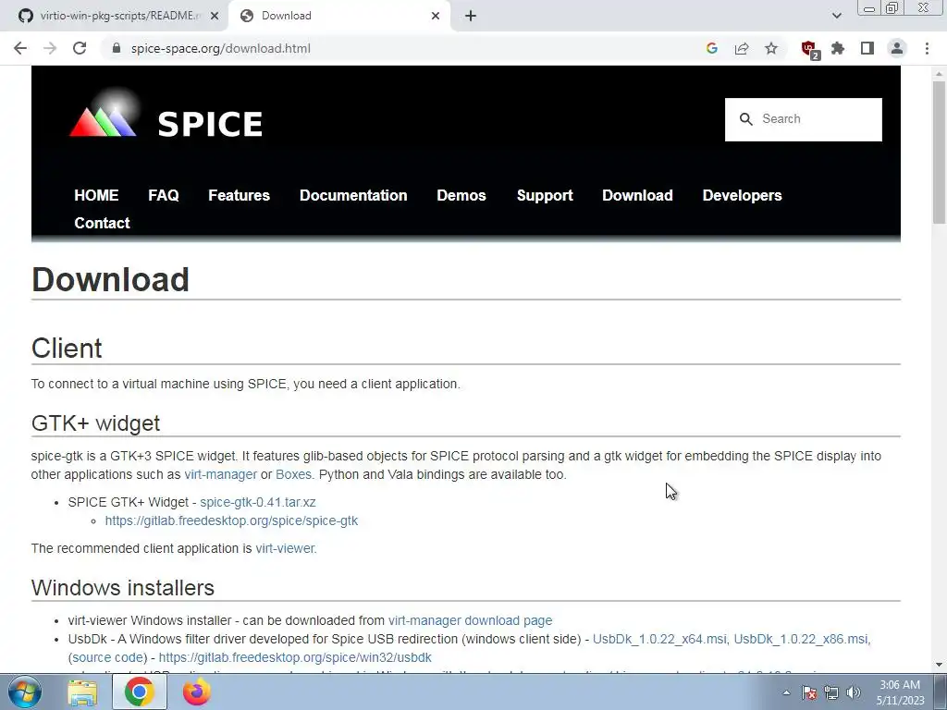Download UsbDk_1.0.22_x64.msi
The width and height of the screenshot is (947, 710).
click(x=659, y=639)
